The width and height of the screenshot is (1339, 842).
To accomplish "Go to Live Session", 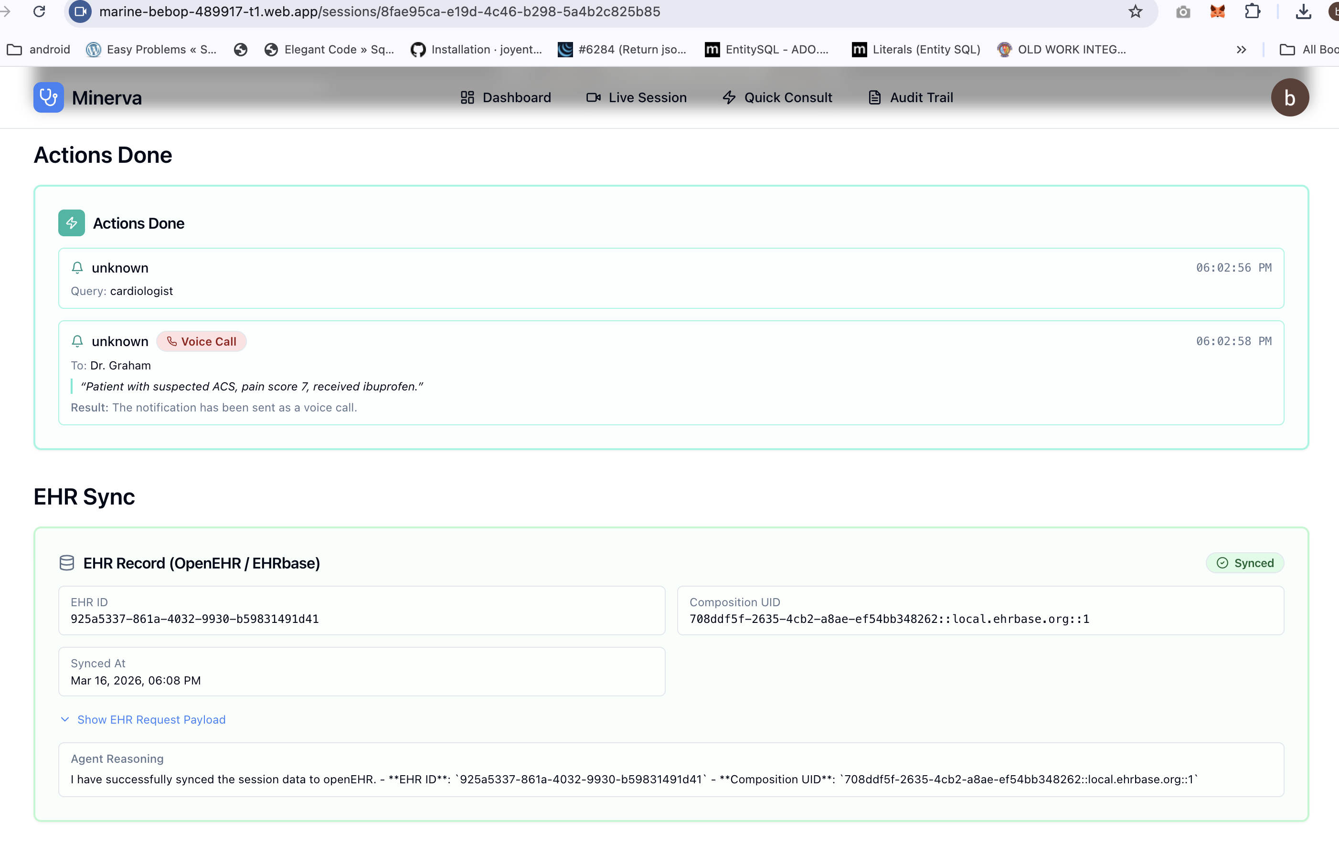I will pos(636,97).
